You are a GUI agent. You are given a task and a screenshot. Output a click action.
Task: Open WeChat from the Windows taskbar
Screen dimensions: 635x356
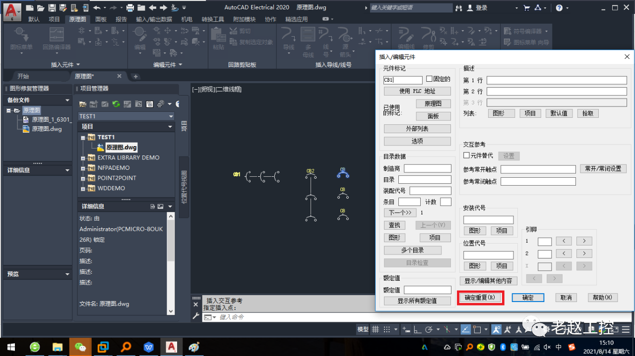[x=80, y=347]
